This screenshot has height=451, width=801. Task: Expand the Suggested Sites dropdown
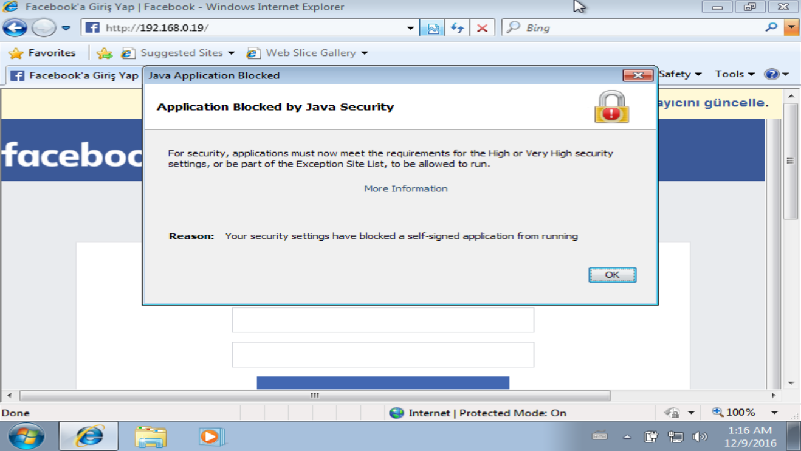point(231,53)
